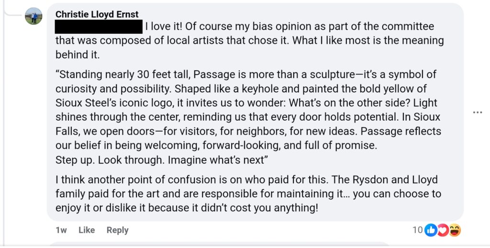View the 10 reactions count
Image resolution: width=490 pixels, height=248 pixels.
pos(418,230)
